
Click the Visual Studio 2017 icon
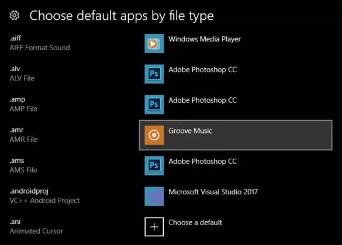coord(154,196)
